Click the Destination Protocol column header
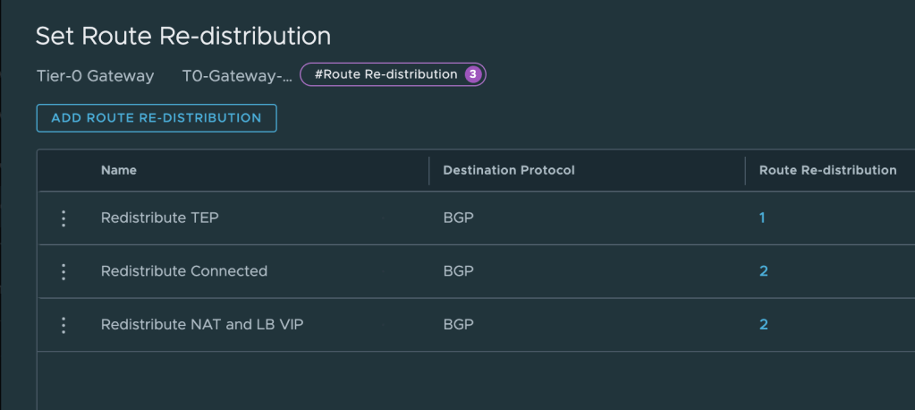Screen dimensions: 915x410 point(509,170)
